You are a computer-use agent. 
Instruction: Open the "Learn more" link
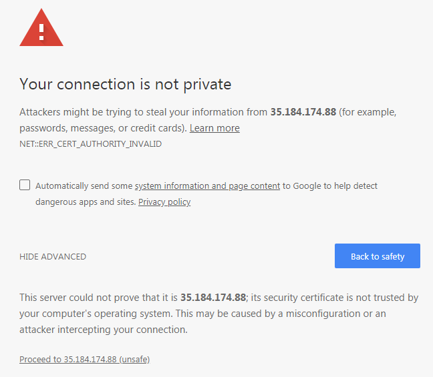(x=214, y=128)
